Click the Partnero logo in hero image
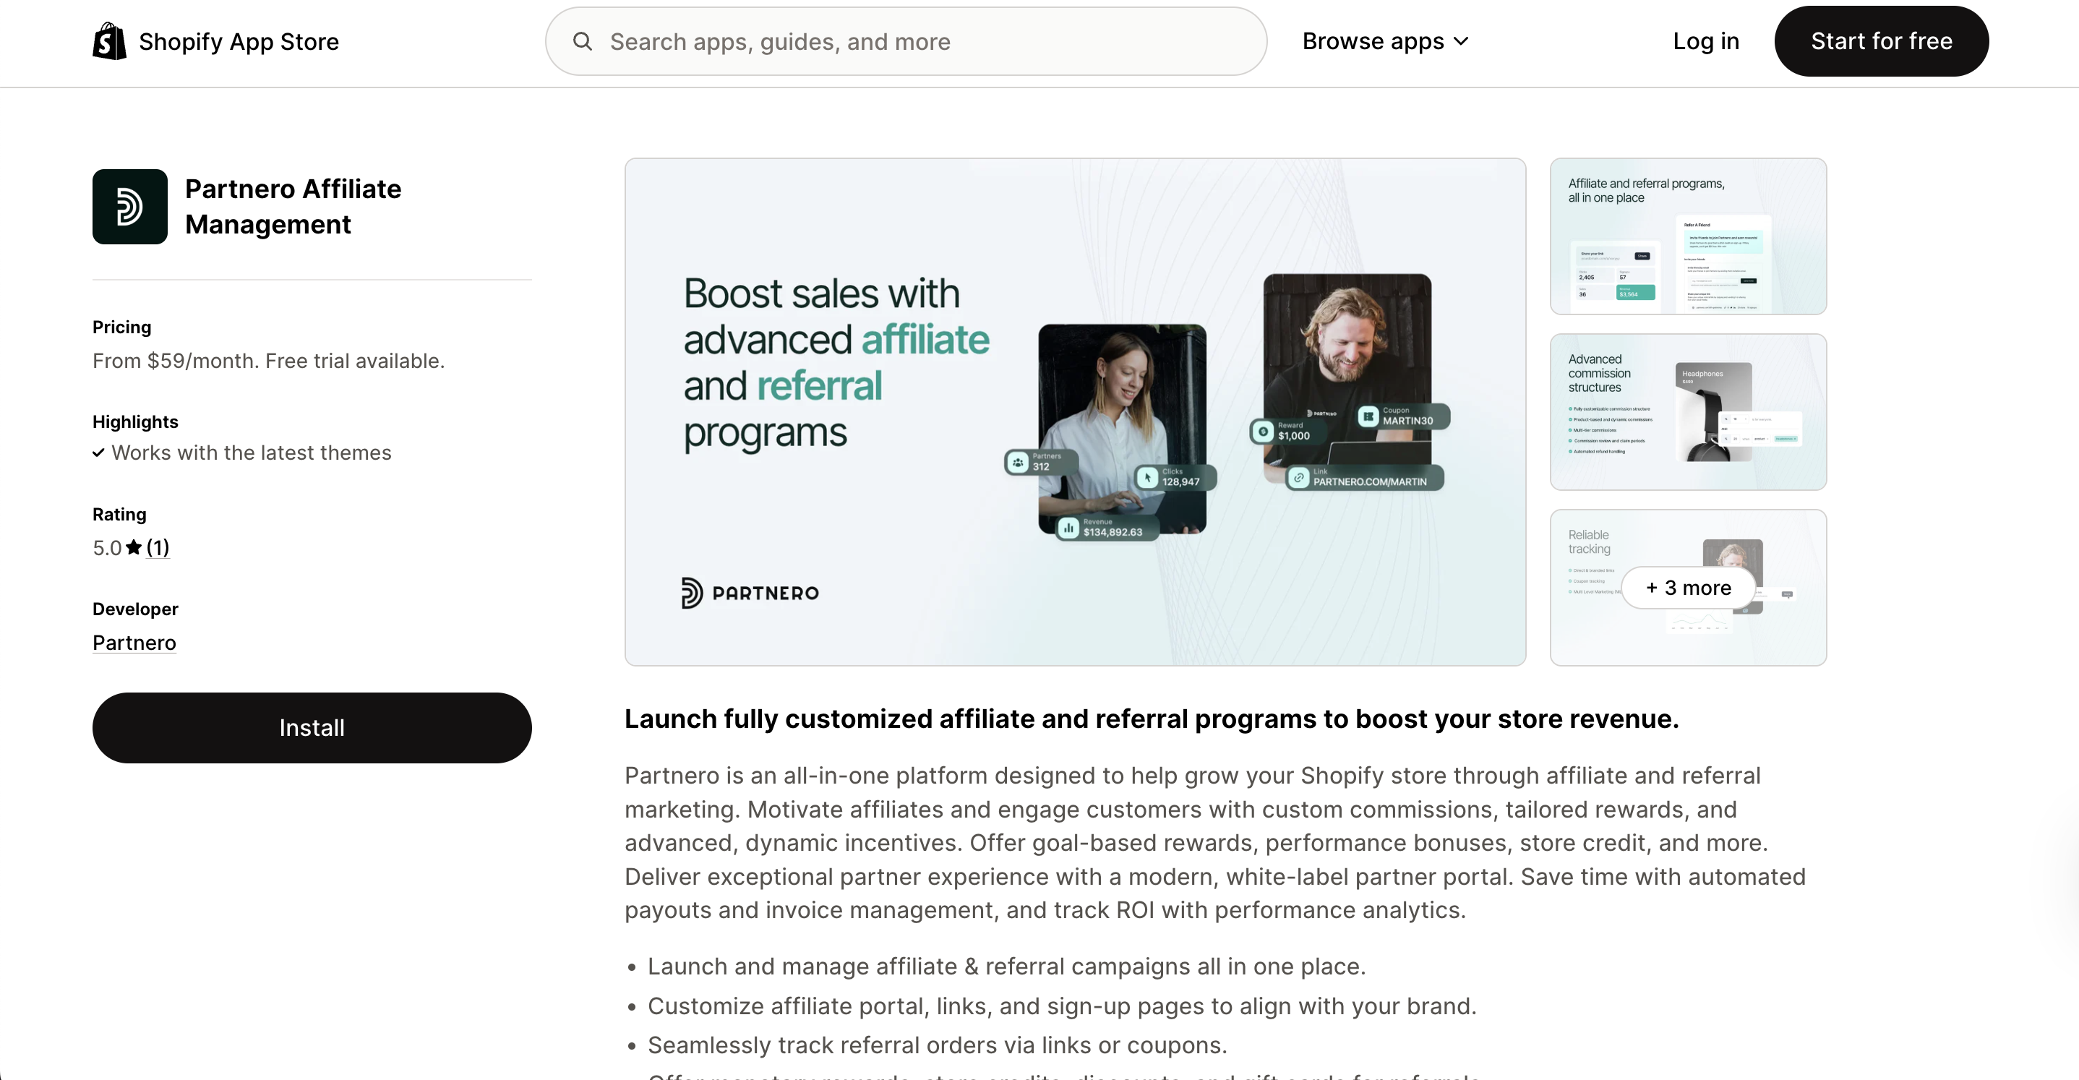 [750, 593]
